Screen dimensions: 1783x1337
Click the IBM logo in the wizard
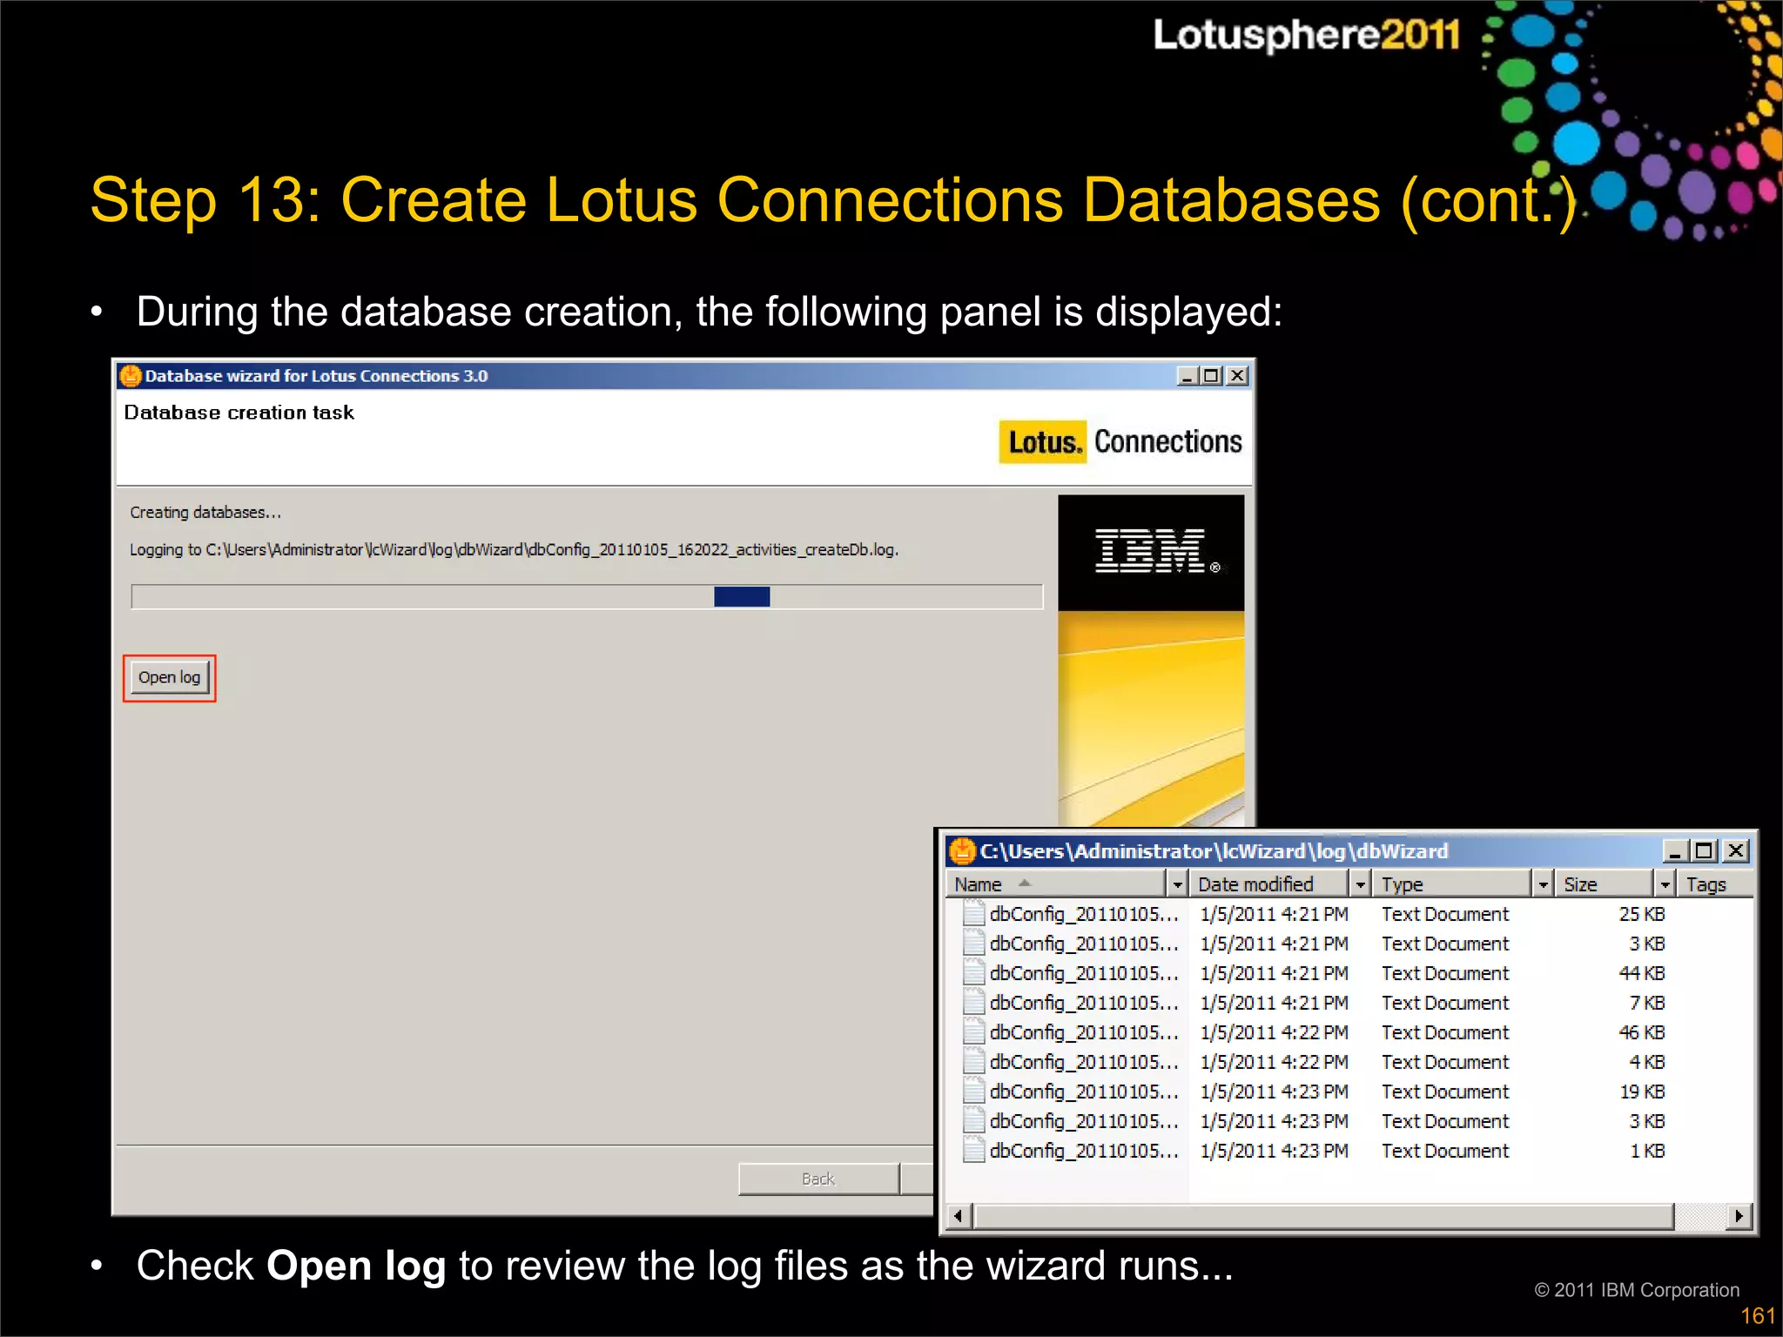[x=1151, y=552]
